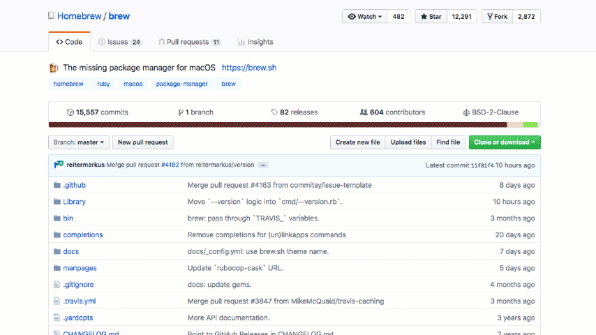Click reitermarkus avatar in latest commit

[x=59, y=165]
